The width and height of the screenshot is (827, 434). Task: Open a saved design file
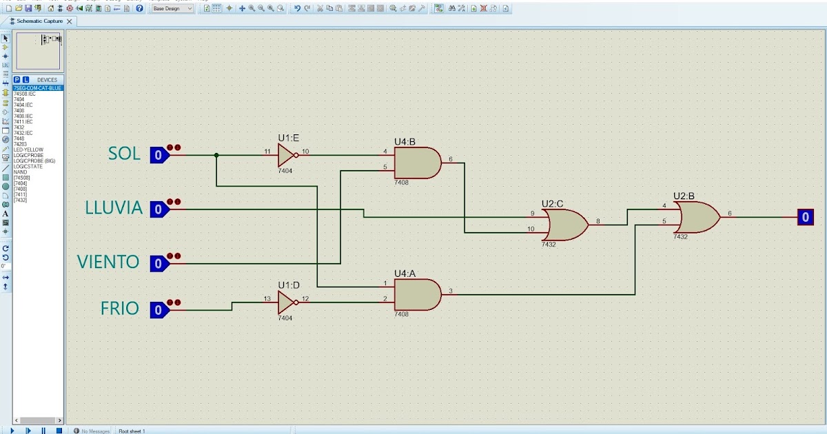click(x=19, y=8)
